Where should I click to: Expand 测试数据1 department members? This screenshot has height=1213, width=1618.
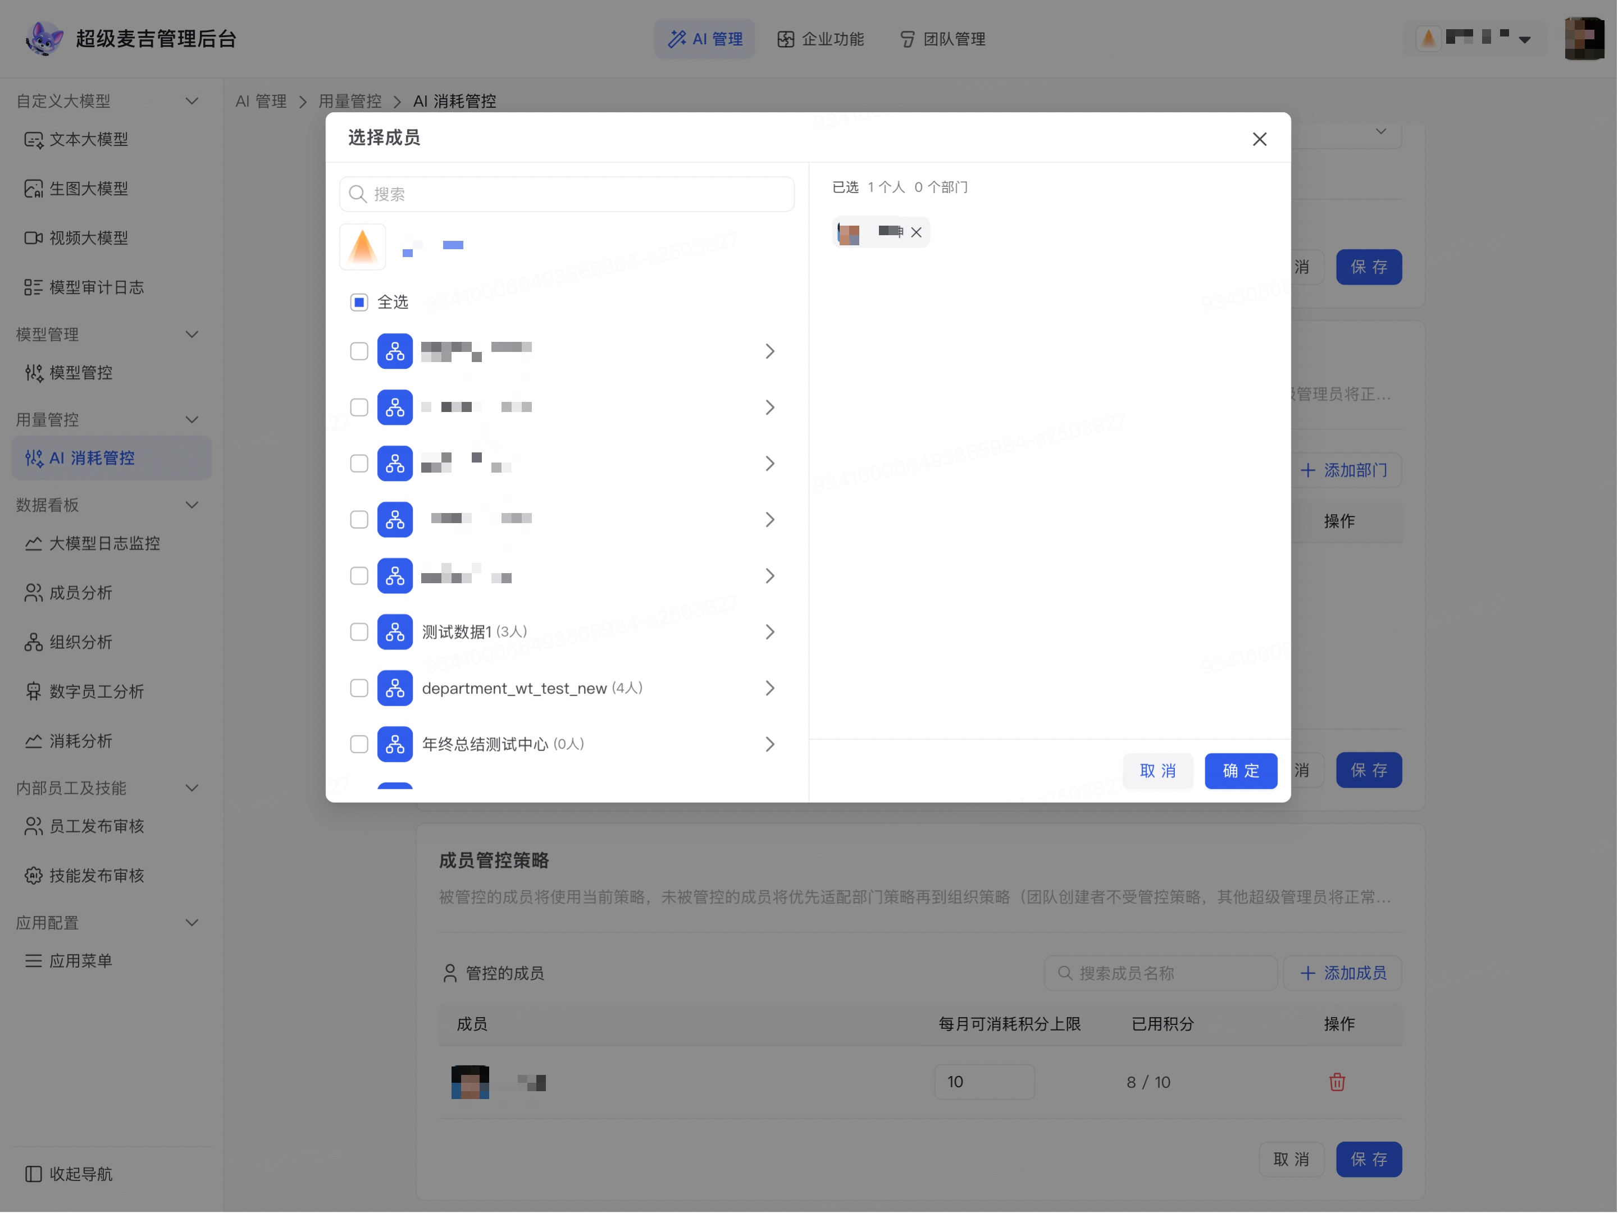pyautogui.click(x=769, y=631)
